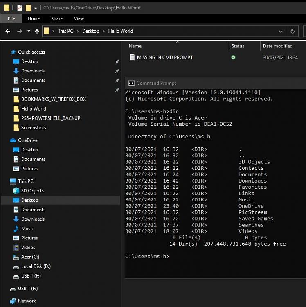Click the Command Prompt window title
Image resolution: width=306 pixels, height=307 pixels.
coord(156,83)
